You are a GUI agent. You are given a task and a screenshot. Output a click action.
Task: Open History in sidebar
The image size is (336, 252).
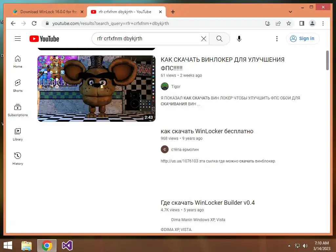coord(18,159)
